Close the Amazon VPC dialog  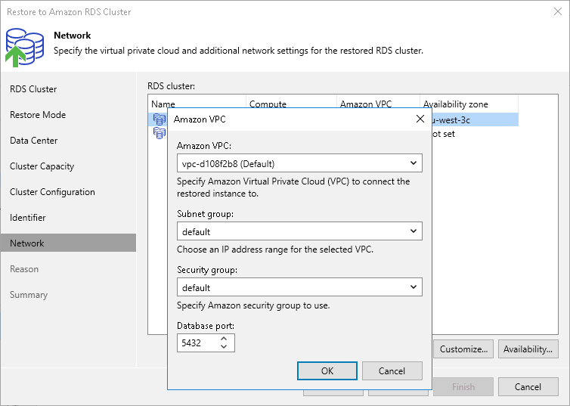[x=420, y=119]
